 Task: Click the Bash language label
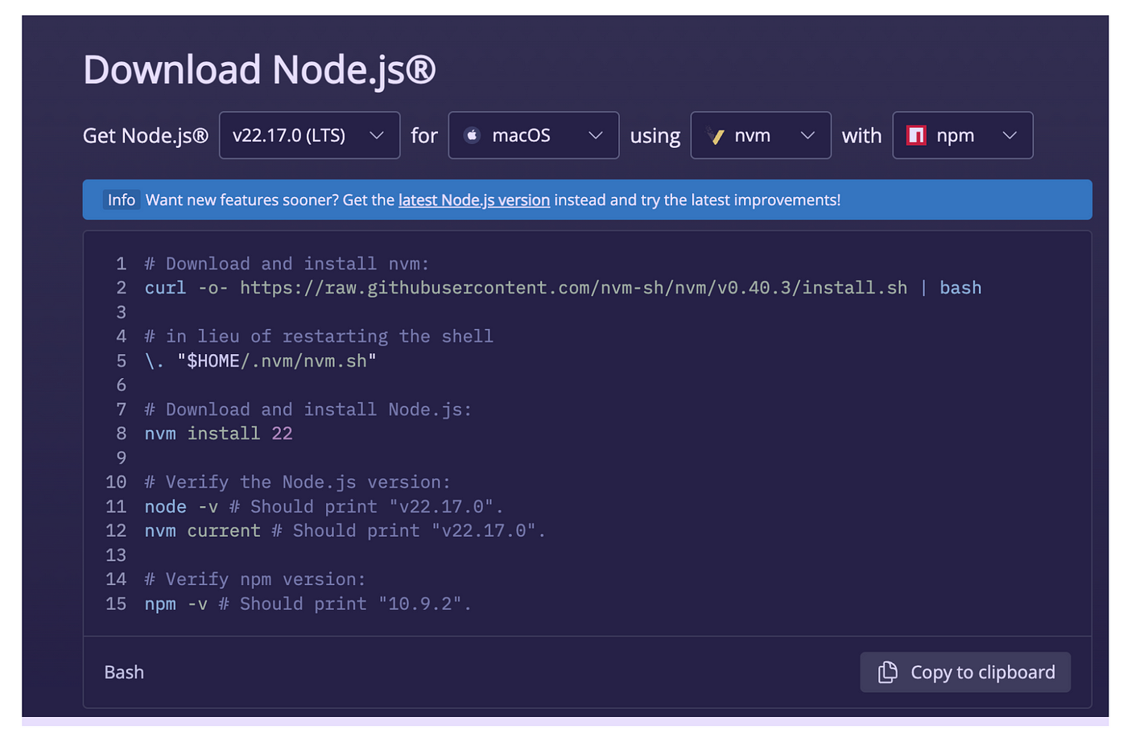tap(124, 672)
